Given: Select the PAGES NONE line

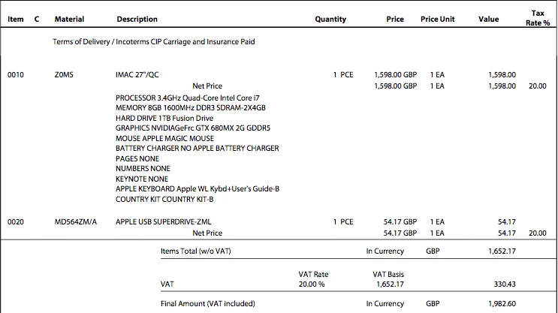Looking at the screenshot, I should [137, 158].
